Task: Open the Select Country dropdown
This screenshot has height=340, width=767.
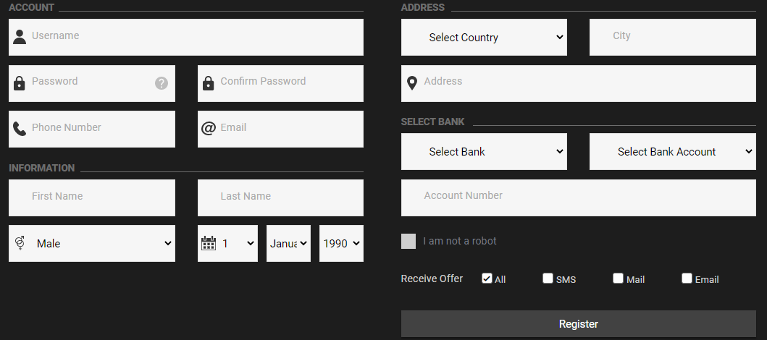Action: click(x=484, y=37)
